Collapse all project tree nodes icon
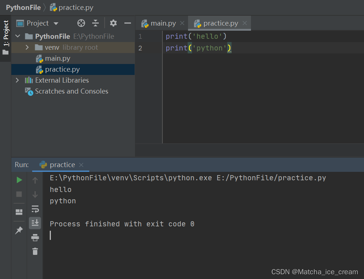Viewport: 364px width, 279px height. [x=95, y=23]
